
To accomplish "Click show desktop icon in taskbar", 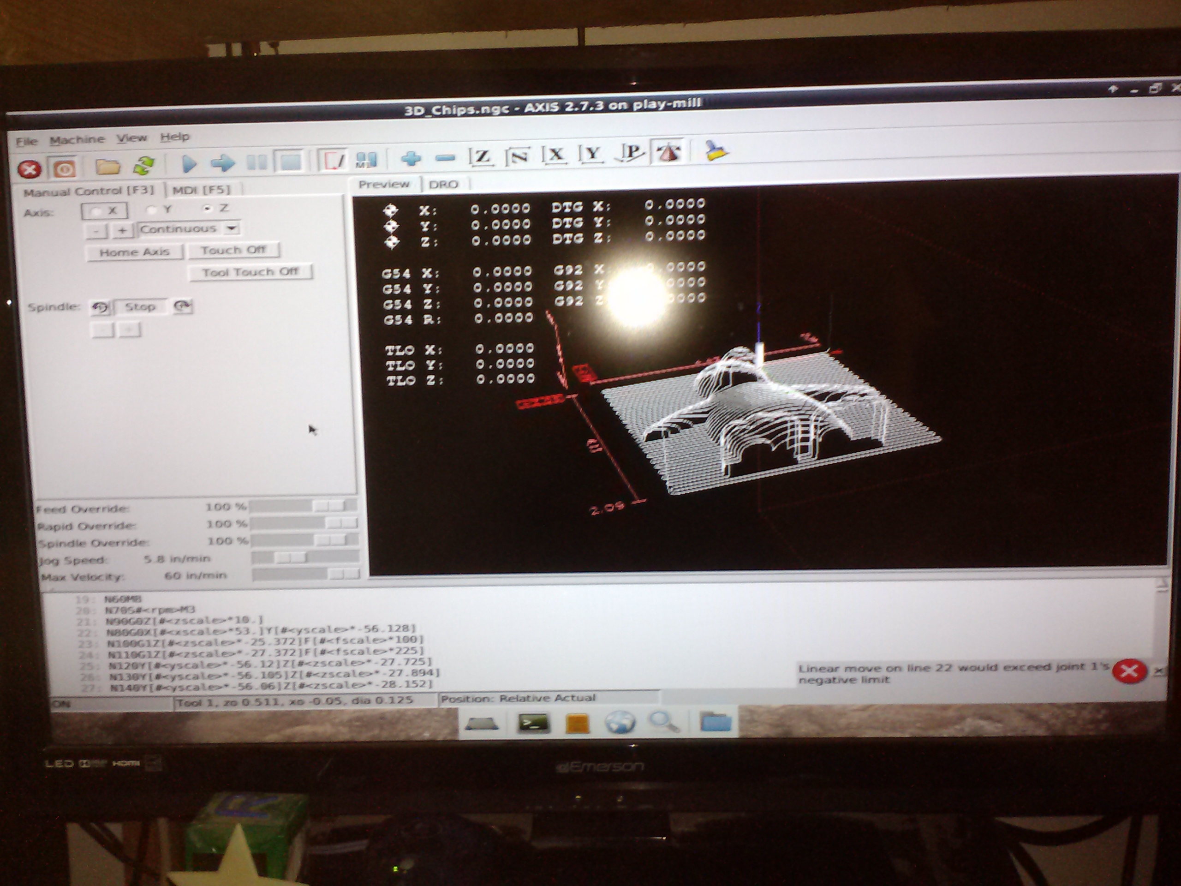I will point(482,724).
